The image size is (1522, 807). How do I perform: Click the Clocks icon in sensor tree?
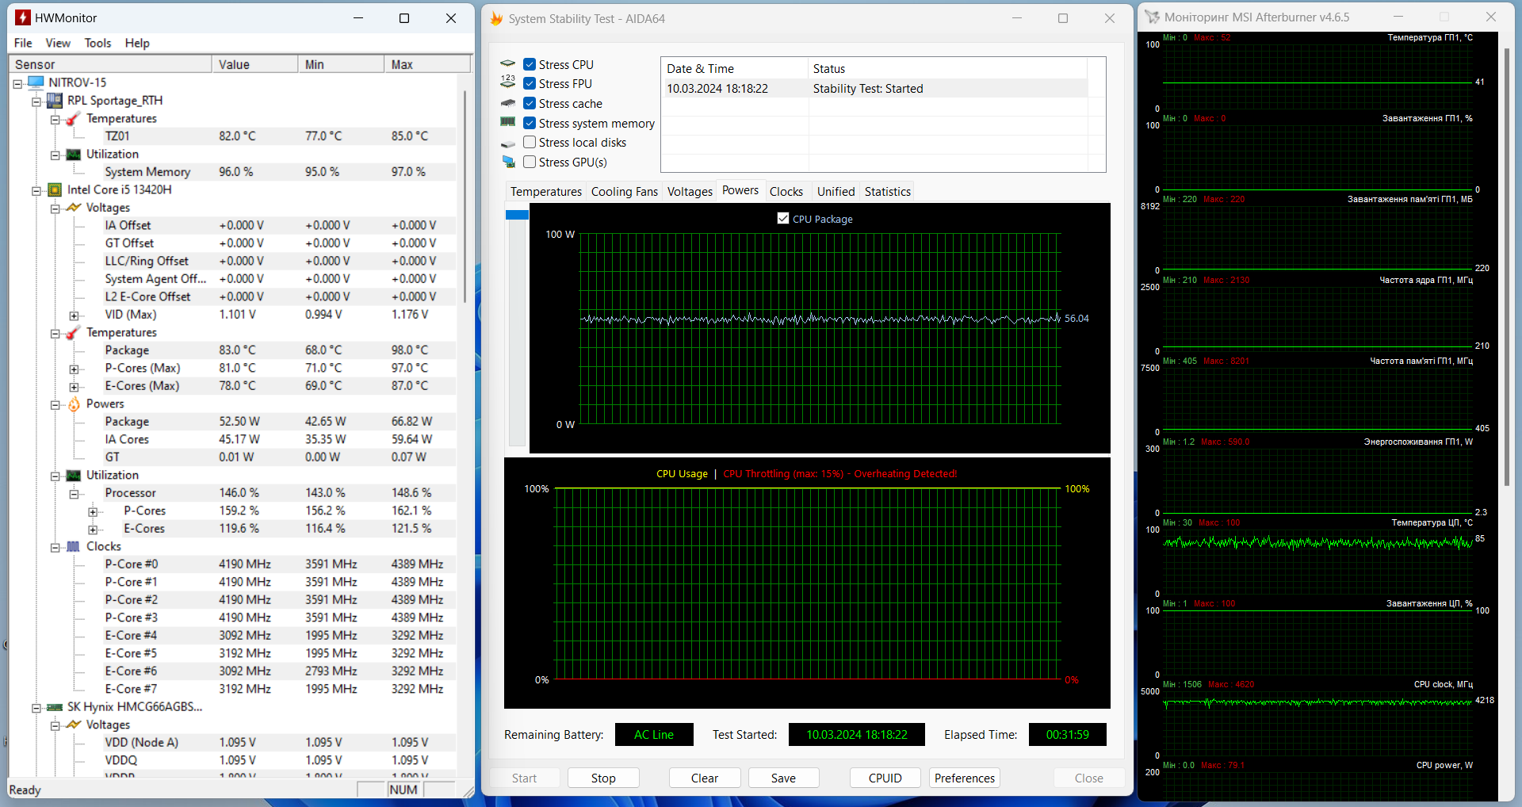(x=74, y=547)
